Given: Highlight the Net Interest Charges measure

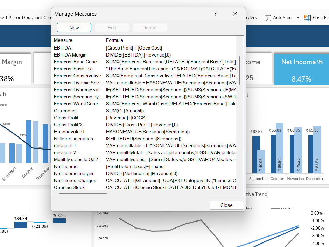Looking at the screenshot, I should click(75, 180).
